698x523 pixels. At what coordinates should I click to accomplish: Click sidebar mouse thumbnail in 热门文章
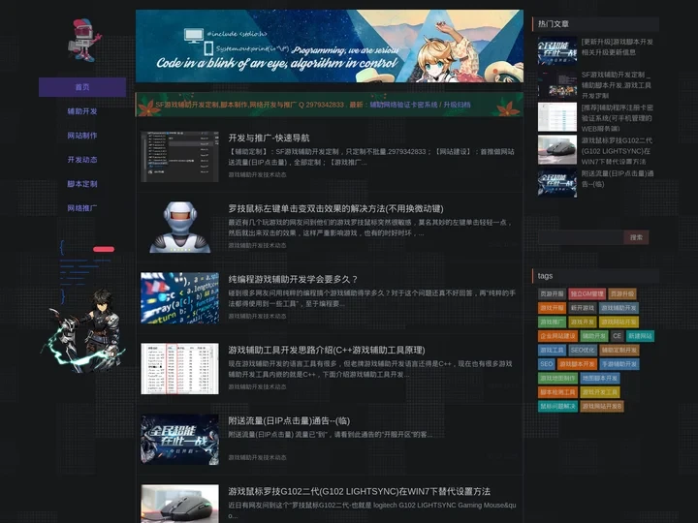pyautogui.click(x=557, y=150)
